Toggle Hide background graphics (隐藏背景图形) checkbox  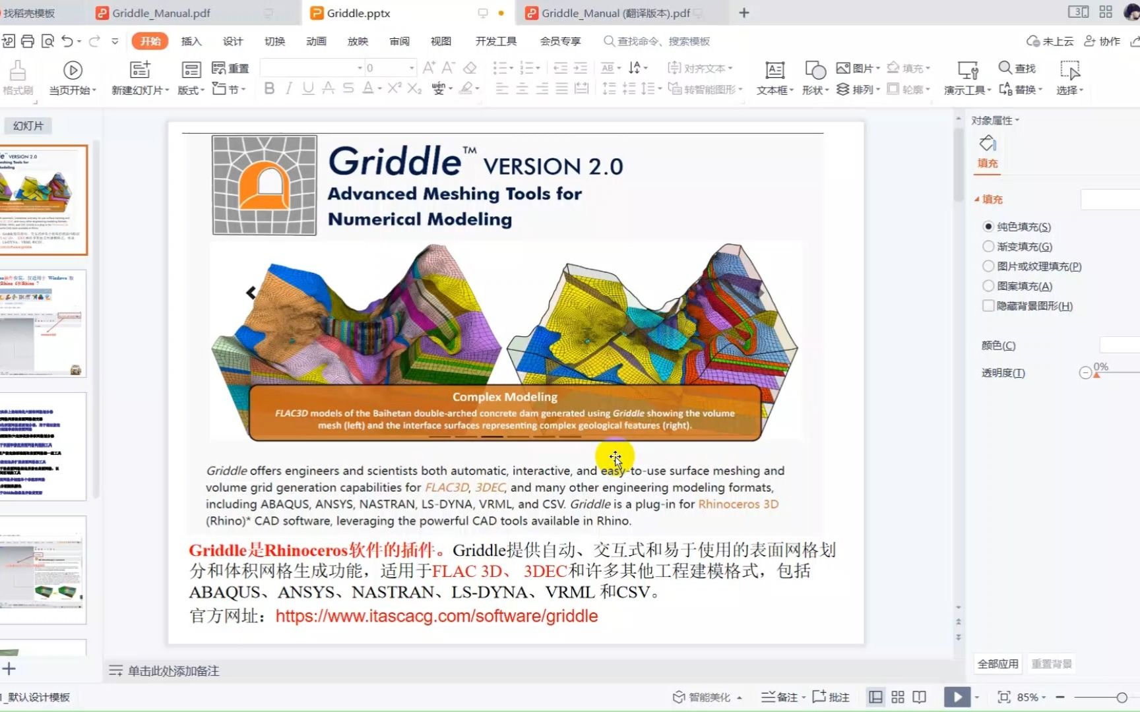point(988,305)
